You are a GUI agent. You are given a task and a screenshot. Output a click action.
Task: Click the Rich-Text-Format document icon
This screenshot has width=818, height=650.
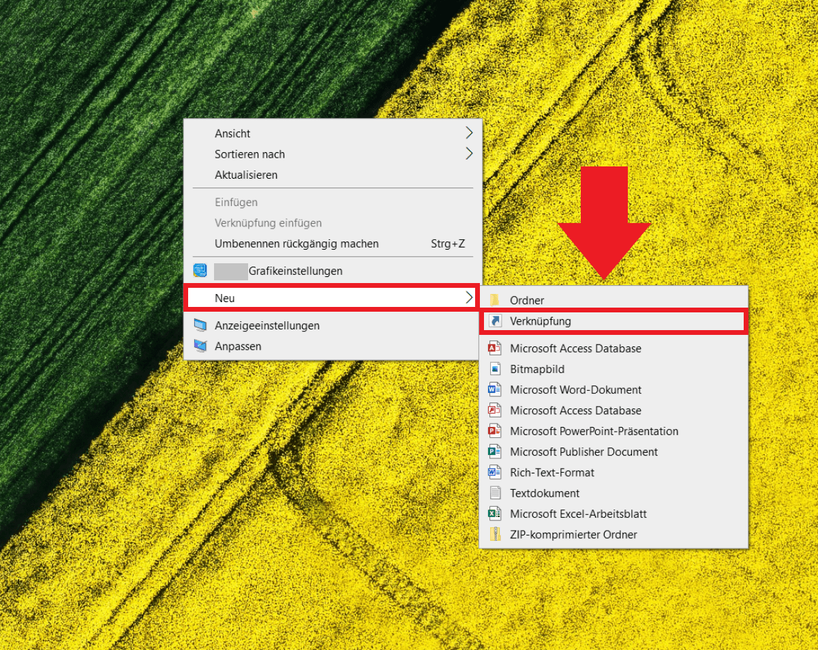(495, 472)
